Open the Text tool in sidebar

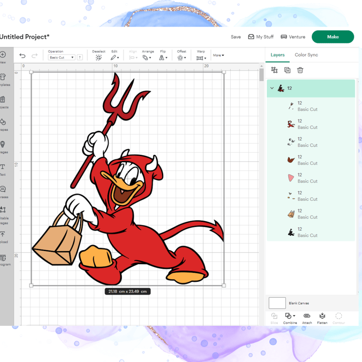[3, 167]
